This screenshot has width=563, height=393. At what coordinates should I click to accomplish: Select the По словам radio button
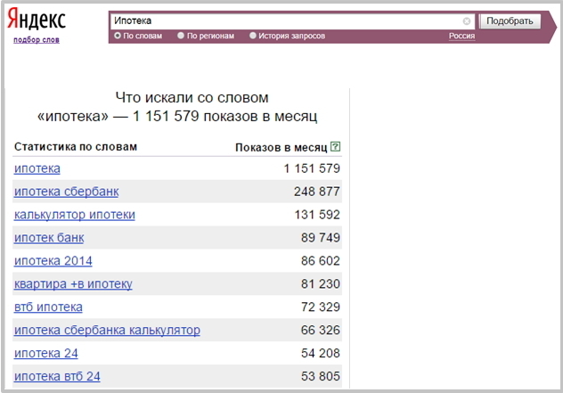tap(118, 36)
